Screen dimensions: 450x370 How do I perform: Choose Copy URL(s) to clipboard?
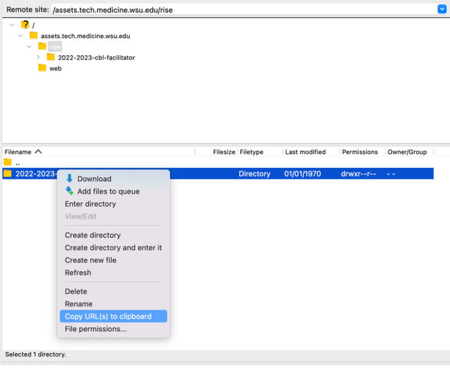point(108,317)
